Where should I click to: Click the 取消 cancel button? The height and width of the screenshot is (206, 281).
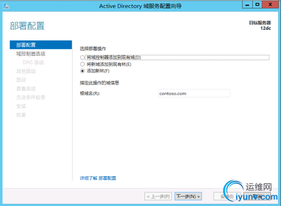(x=257, y=196)
